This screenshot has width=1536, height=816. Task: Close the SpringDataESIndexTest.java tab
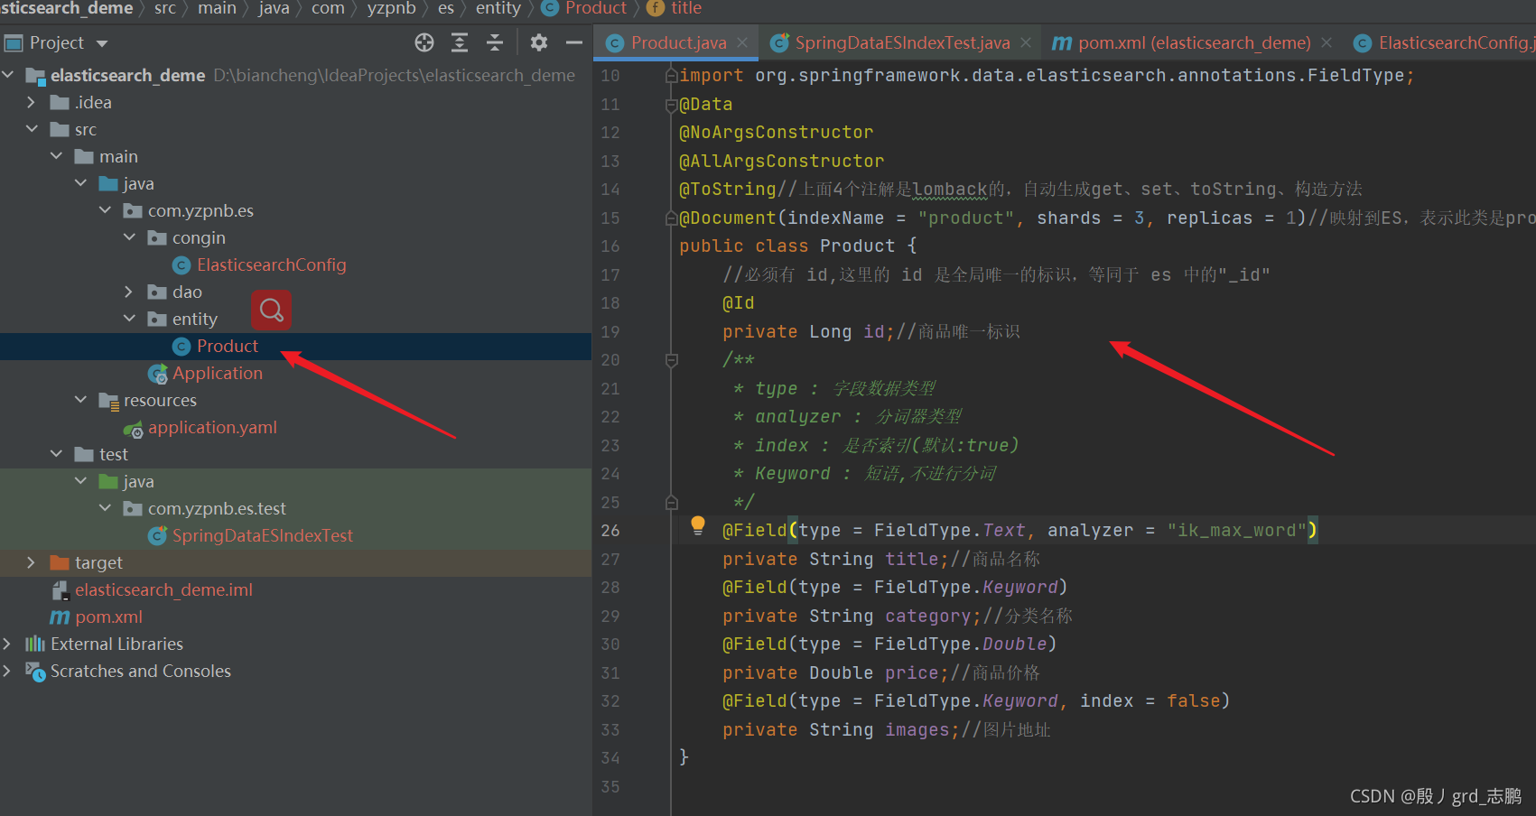(1026, 42)
